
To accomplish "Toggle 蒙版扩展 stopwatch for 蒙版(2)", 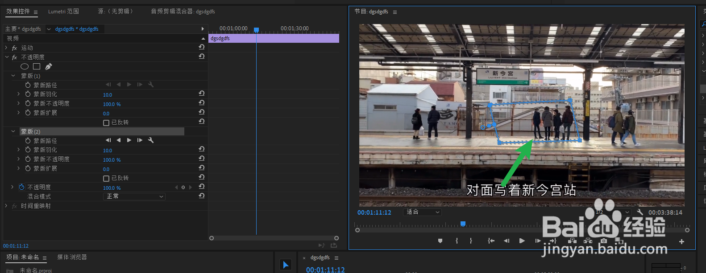I will pos(28,168).
